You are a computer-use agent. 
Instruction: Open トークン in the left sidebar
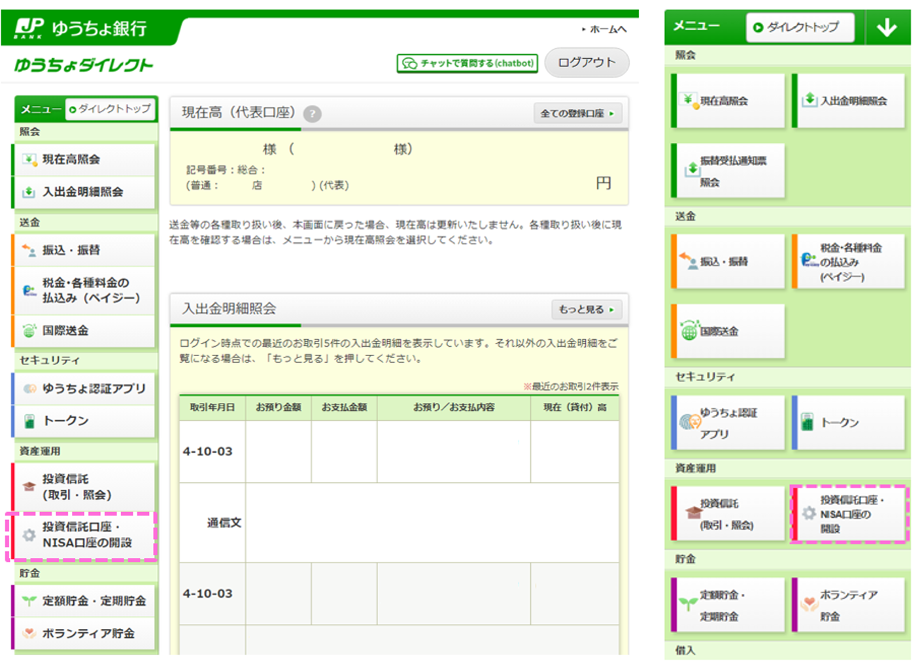tap(85, 421)
